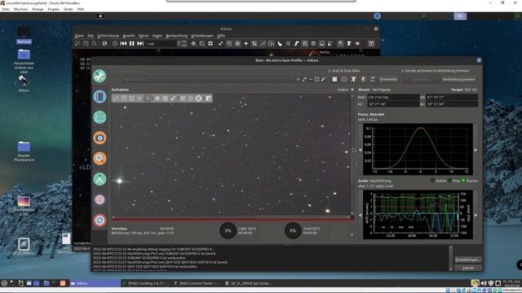
Task: Click the first icon in preview toolbar
Action: (116, 98)
